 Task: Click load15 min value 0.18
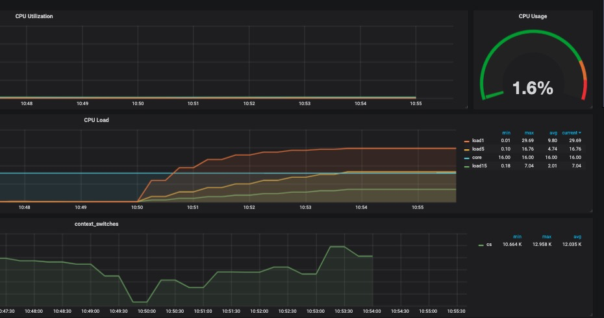pos(506,166)
